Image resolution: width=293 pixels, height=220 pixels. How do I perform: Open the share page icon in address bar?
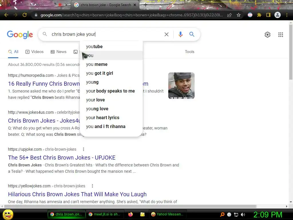point(229,15)
